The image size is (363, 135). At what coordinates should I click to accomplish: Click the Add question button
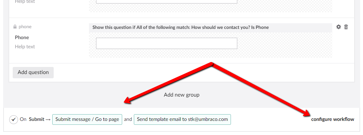click(33, 72)
